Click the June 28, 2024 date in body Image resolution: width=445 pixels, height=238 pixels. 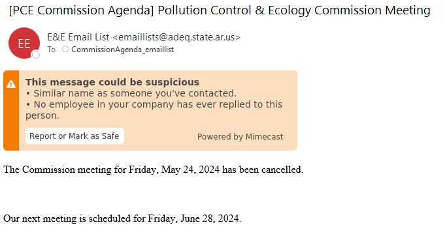(x=210, y=218)
